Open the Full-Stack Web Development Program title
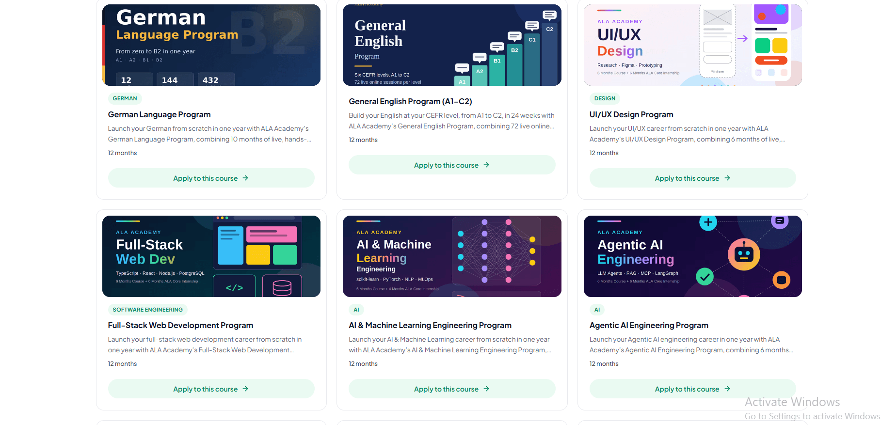881x425 pixels. click(180, 325)
